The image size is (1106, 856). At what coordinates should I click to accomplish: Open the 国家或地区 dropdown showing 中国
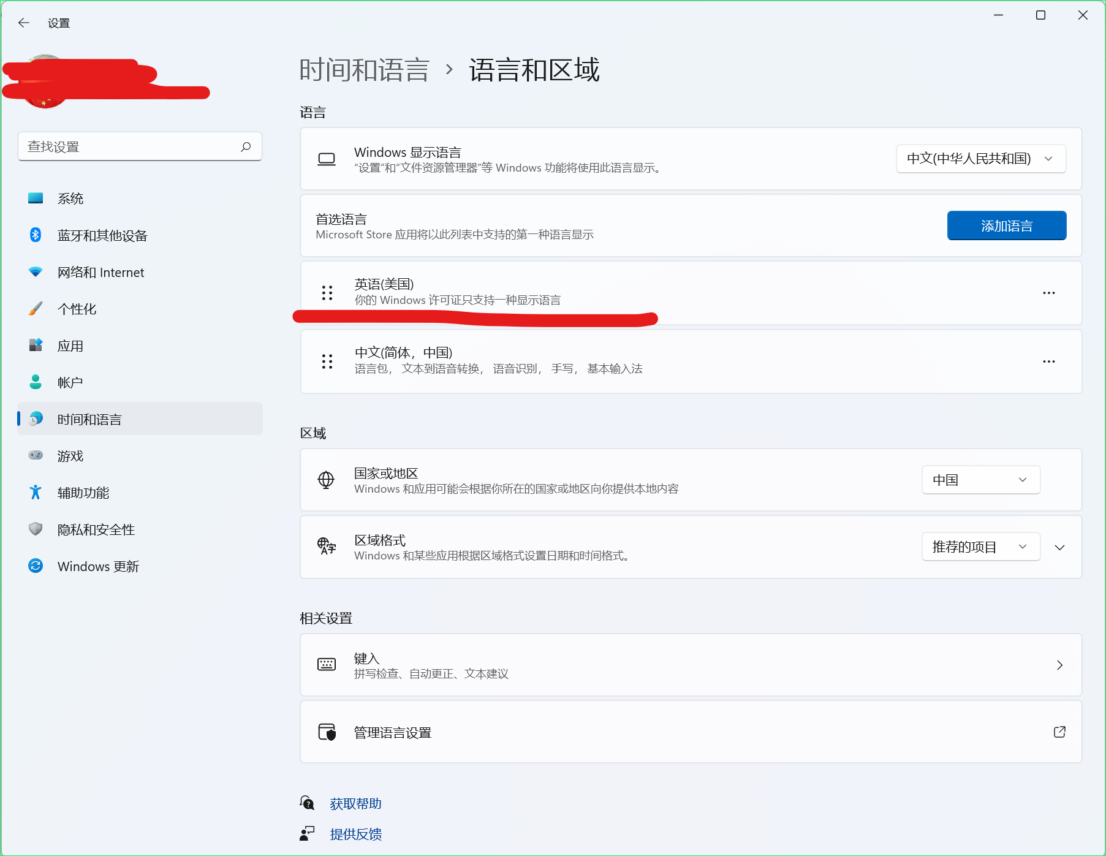[x=981, y=480]
